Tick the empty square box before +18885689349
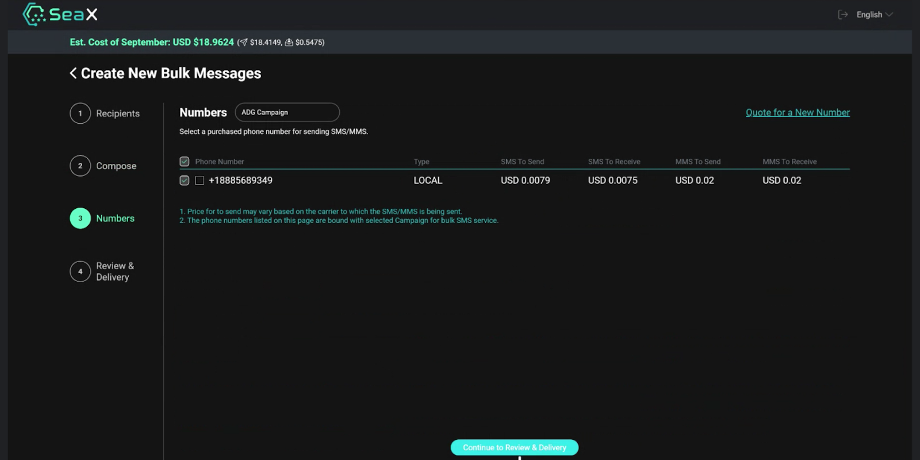Screen dimensions: 920x460 click(x=200, y=181)
